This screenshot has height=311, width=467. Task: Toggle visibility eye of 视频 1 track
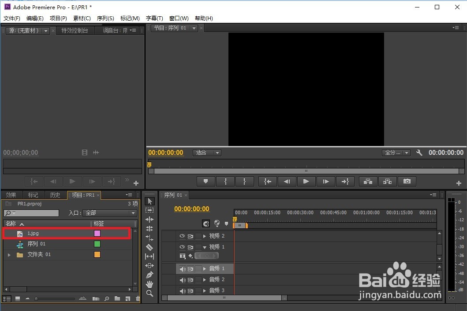point(182,247)
